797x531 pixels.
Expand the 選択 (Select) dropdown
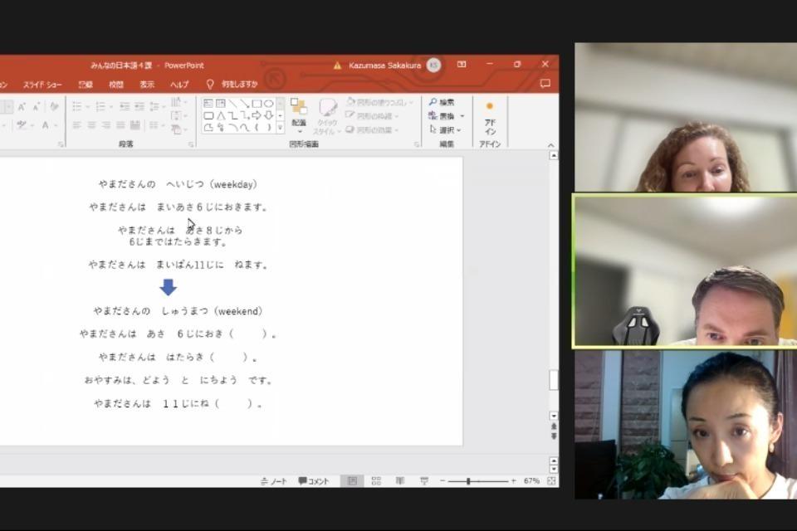(447, 129)
